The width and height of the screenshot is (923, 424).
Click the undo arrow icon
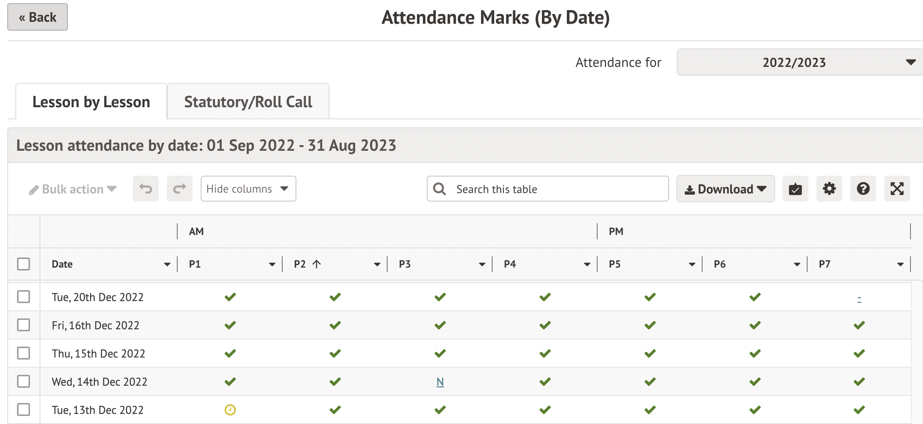click(146, 189)
